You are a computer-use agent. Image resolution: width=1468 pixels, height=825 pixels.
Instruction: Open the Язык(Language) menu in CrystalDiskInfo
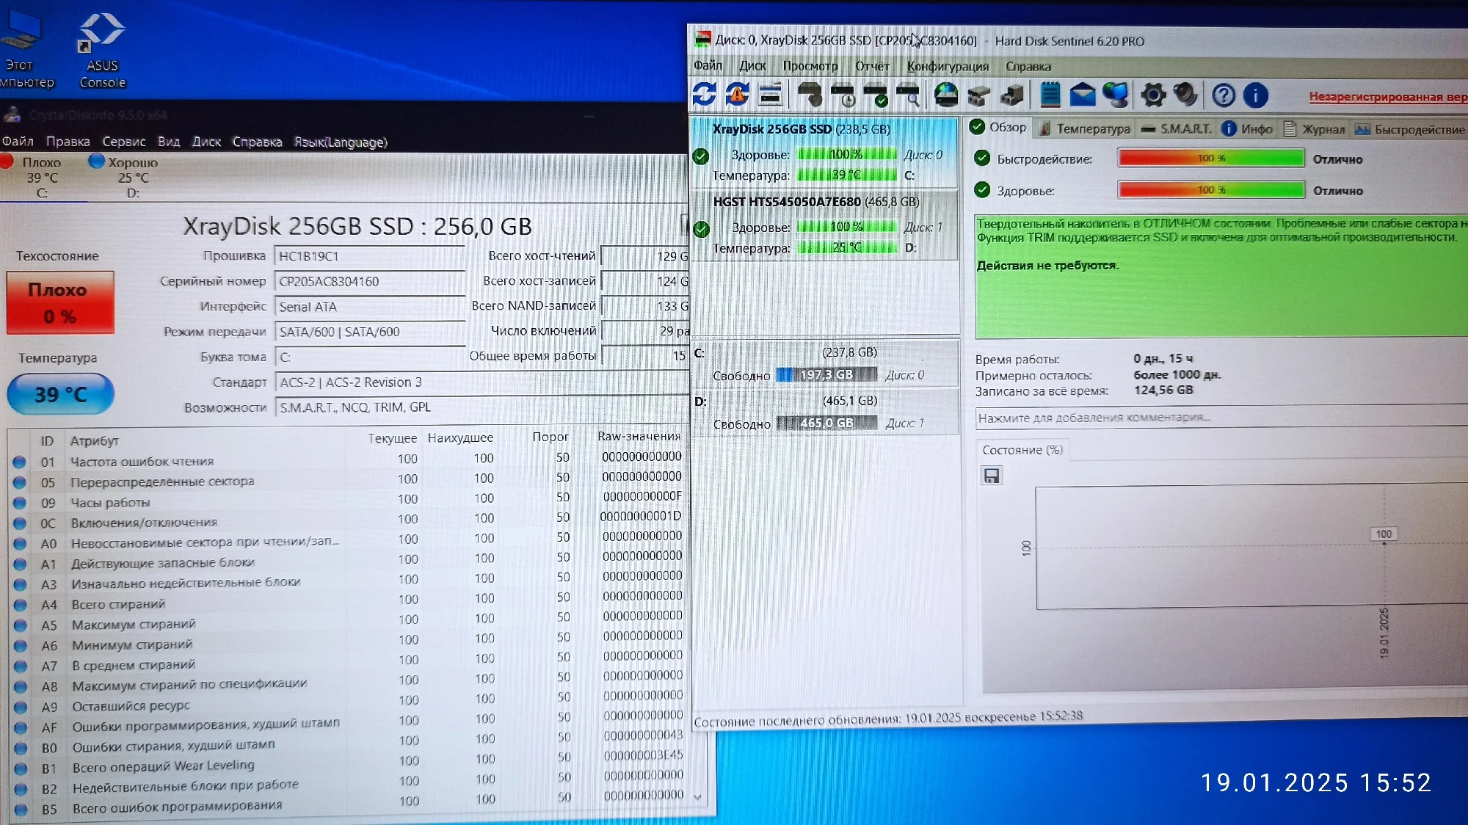click(x=340, y=142)
